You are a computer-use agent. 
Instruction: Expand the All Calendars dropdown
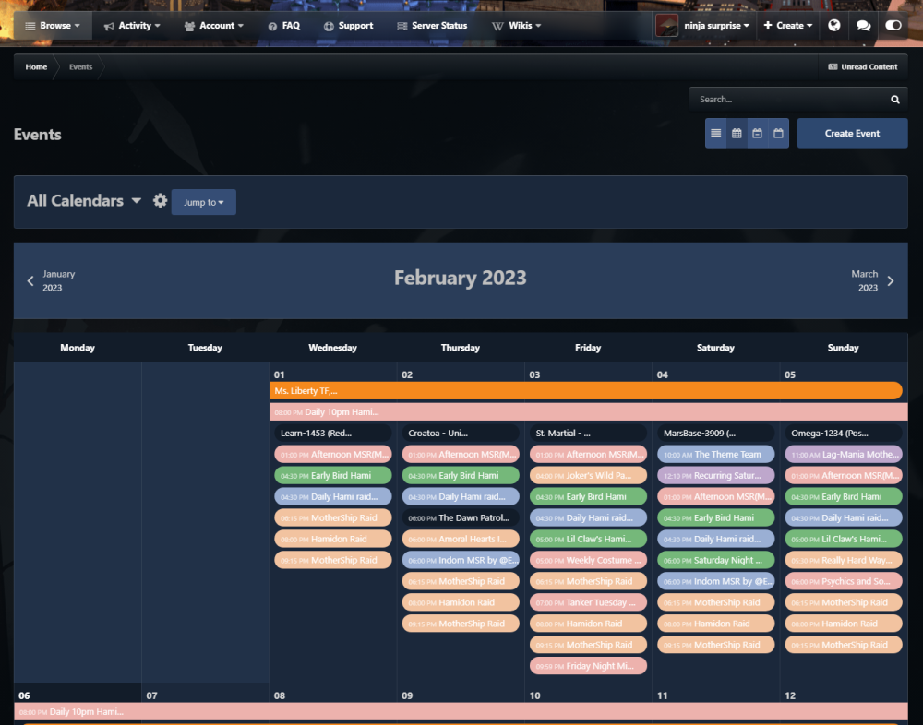tap(84, 201)
